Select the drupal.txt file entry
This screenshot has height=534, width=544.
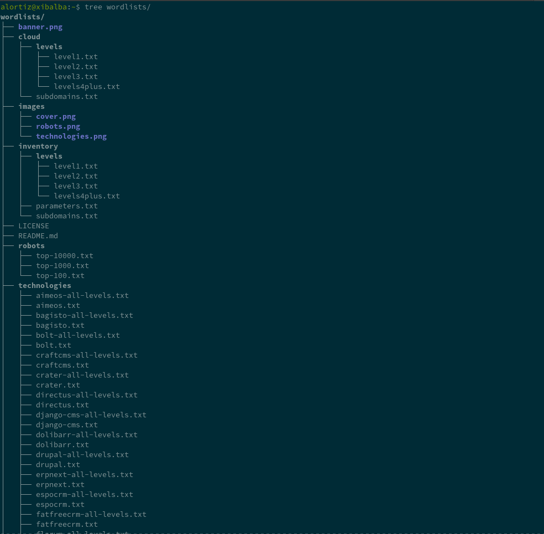click(57, 465)
